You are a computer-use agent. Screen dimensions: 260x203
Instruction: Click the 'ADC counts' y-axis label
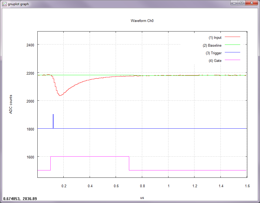11,104
